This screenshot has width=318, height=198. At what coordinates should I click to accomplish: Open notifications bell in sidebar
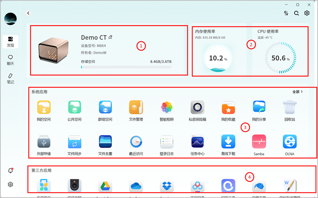click(x=10, y=171)
